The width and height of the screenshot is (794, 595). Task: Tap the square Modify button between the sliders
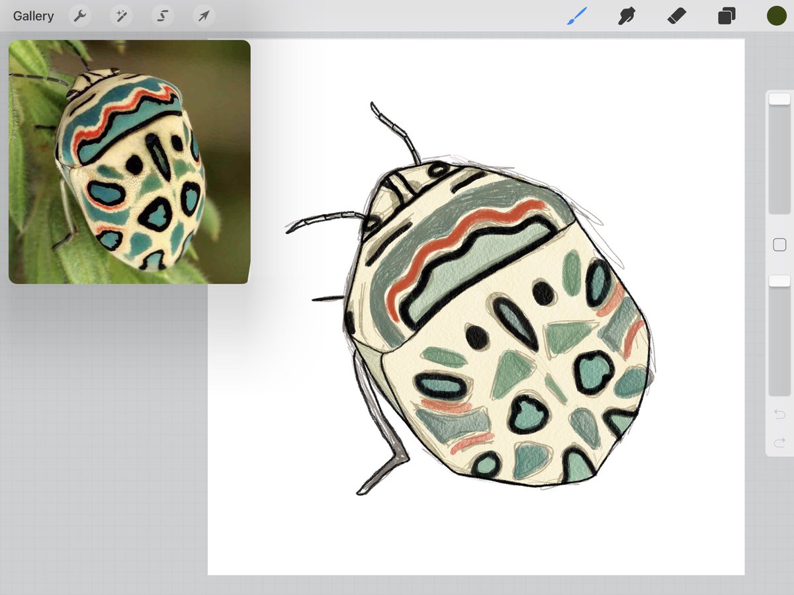coord(779,245)
